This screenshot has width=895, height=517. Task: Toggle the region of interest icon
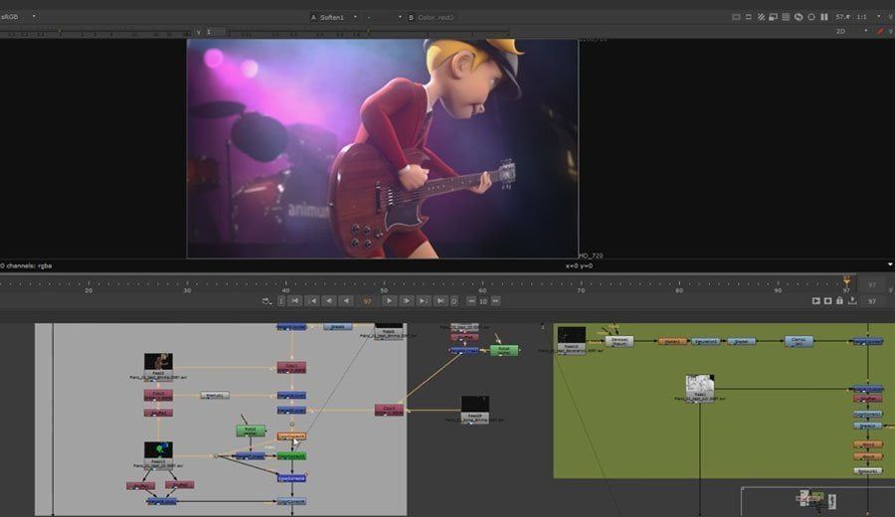748,17
